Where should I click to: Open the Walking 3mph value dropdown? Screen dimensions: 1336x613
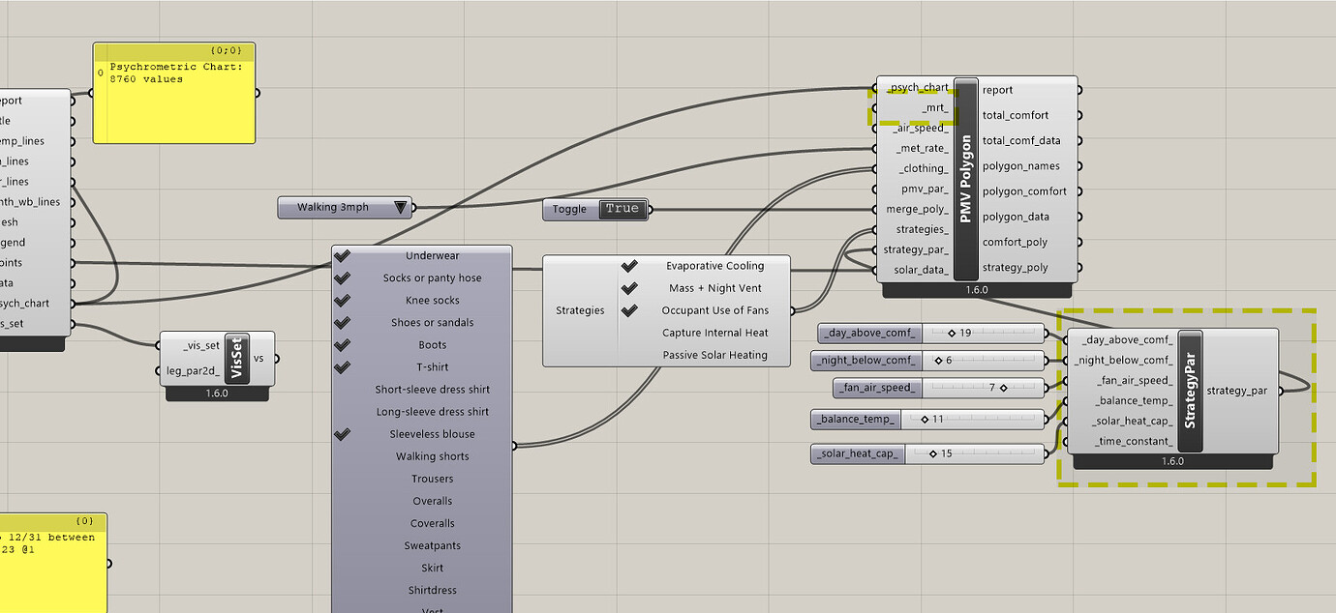coord(401,207)
